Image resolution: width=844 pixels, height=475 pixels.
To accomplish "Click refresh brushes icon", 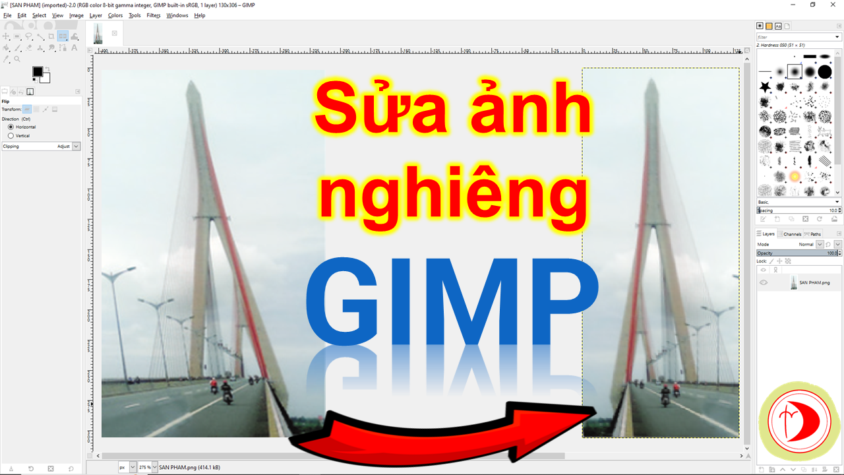I will click(x=820, y=219).
